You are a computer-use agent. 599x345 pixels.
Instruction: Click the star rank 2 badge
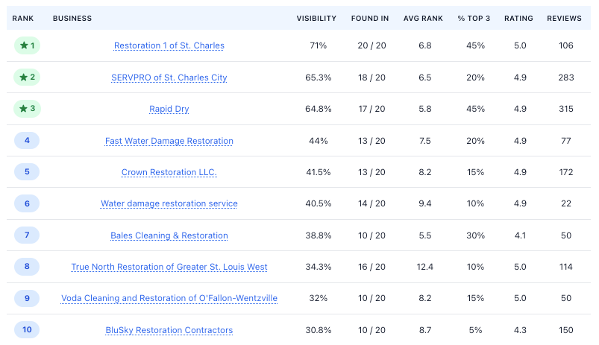[x=27, y=77]
